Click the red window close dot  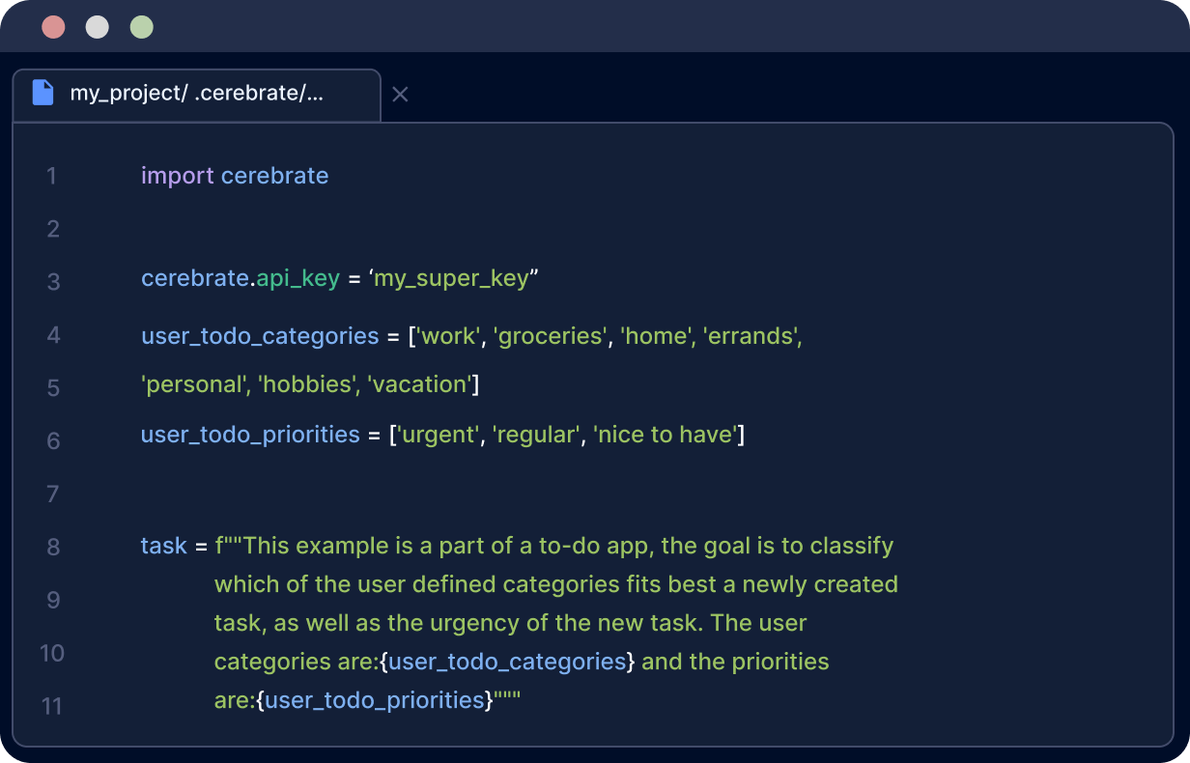(53, 27)
